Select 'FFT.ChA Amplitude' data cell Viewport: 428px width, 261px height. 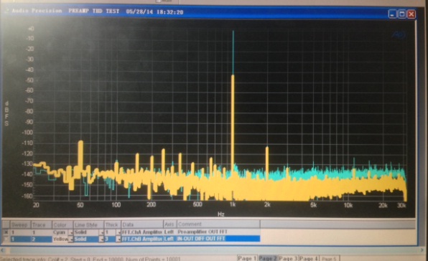[142, 232]
